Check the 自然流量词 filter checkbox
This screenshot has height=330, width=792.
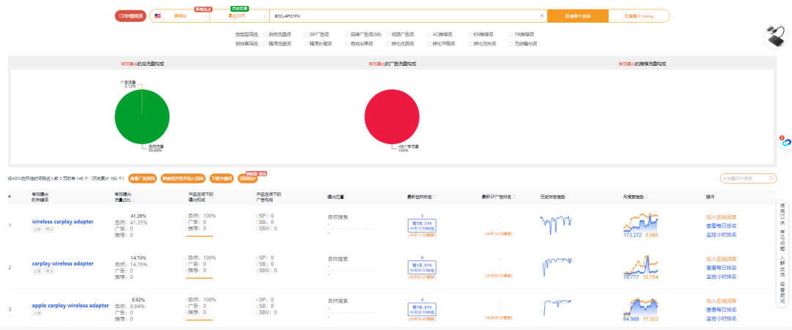click(265, 35)
